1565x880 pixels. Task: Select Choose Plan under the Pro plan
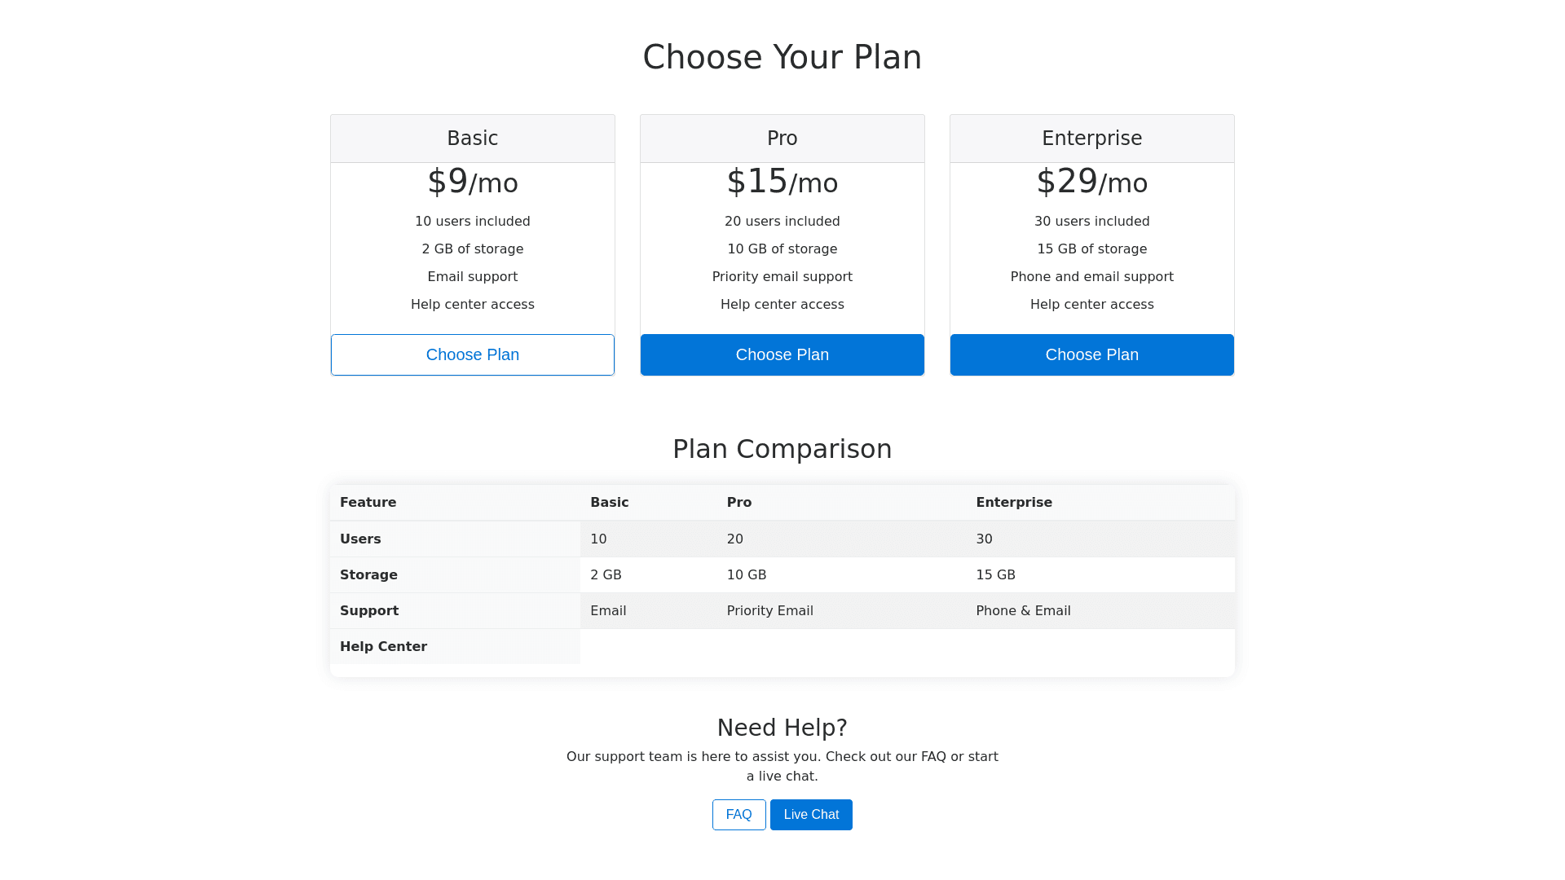click(x=782, y=354)
